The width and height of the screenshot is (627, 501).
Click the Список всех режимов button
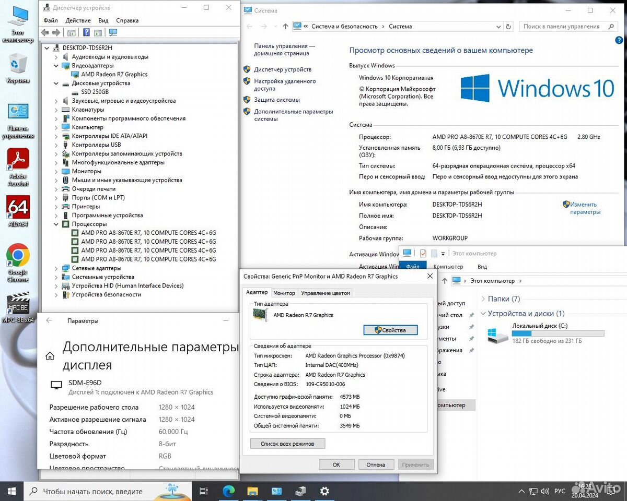point(287,444)
